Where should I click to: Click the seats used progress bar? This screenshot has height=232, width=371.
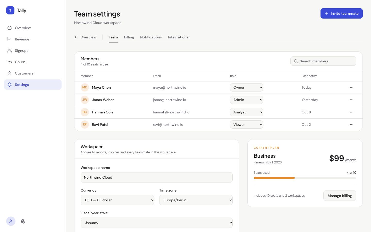tap(305, 178)
